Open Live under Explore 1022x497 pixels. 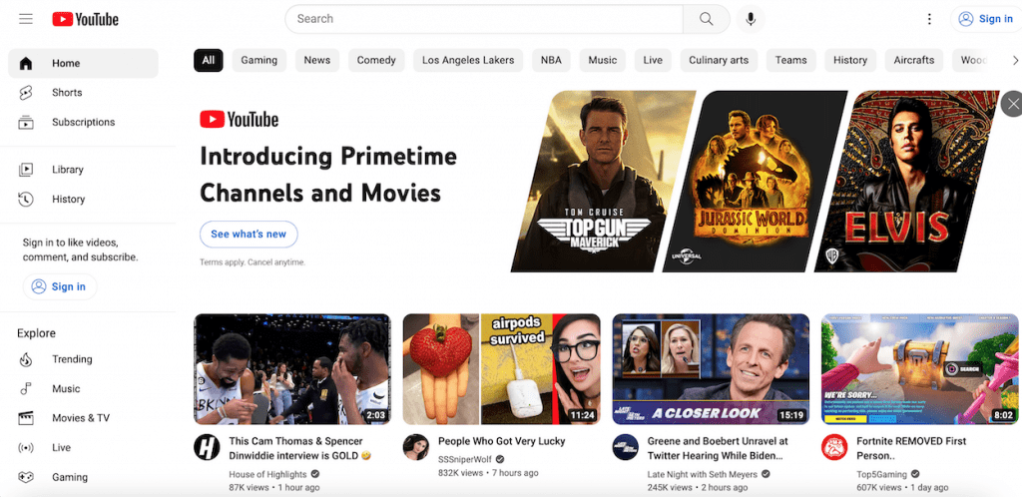pyautogui.click(x=83, y=447)
